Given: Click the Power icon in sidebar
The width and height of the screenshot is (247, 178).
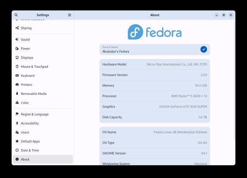Looking at the screenshot, I should click(x=17, y=49).
